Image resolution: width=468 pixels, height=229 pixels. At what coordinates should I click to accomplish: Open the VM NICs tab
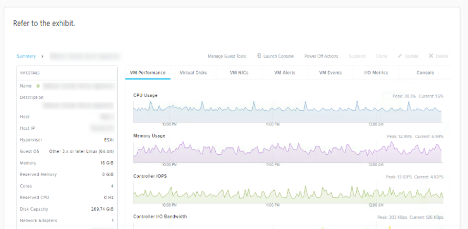(x=239, y=73)
